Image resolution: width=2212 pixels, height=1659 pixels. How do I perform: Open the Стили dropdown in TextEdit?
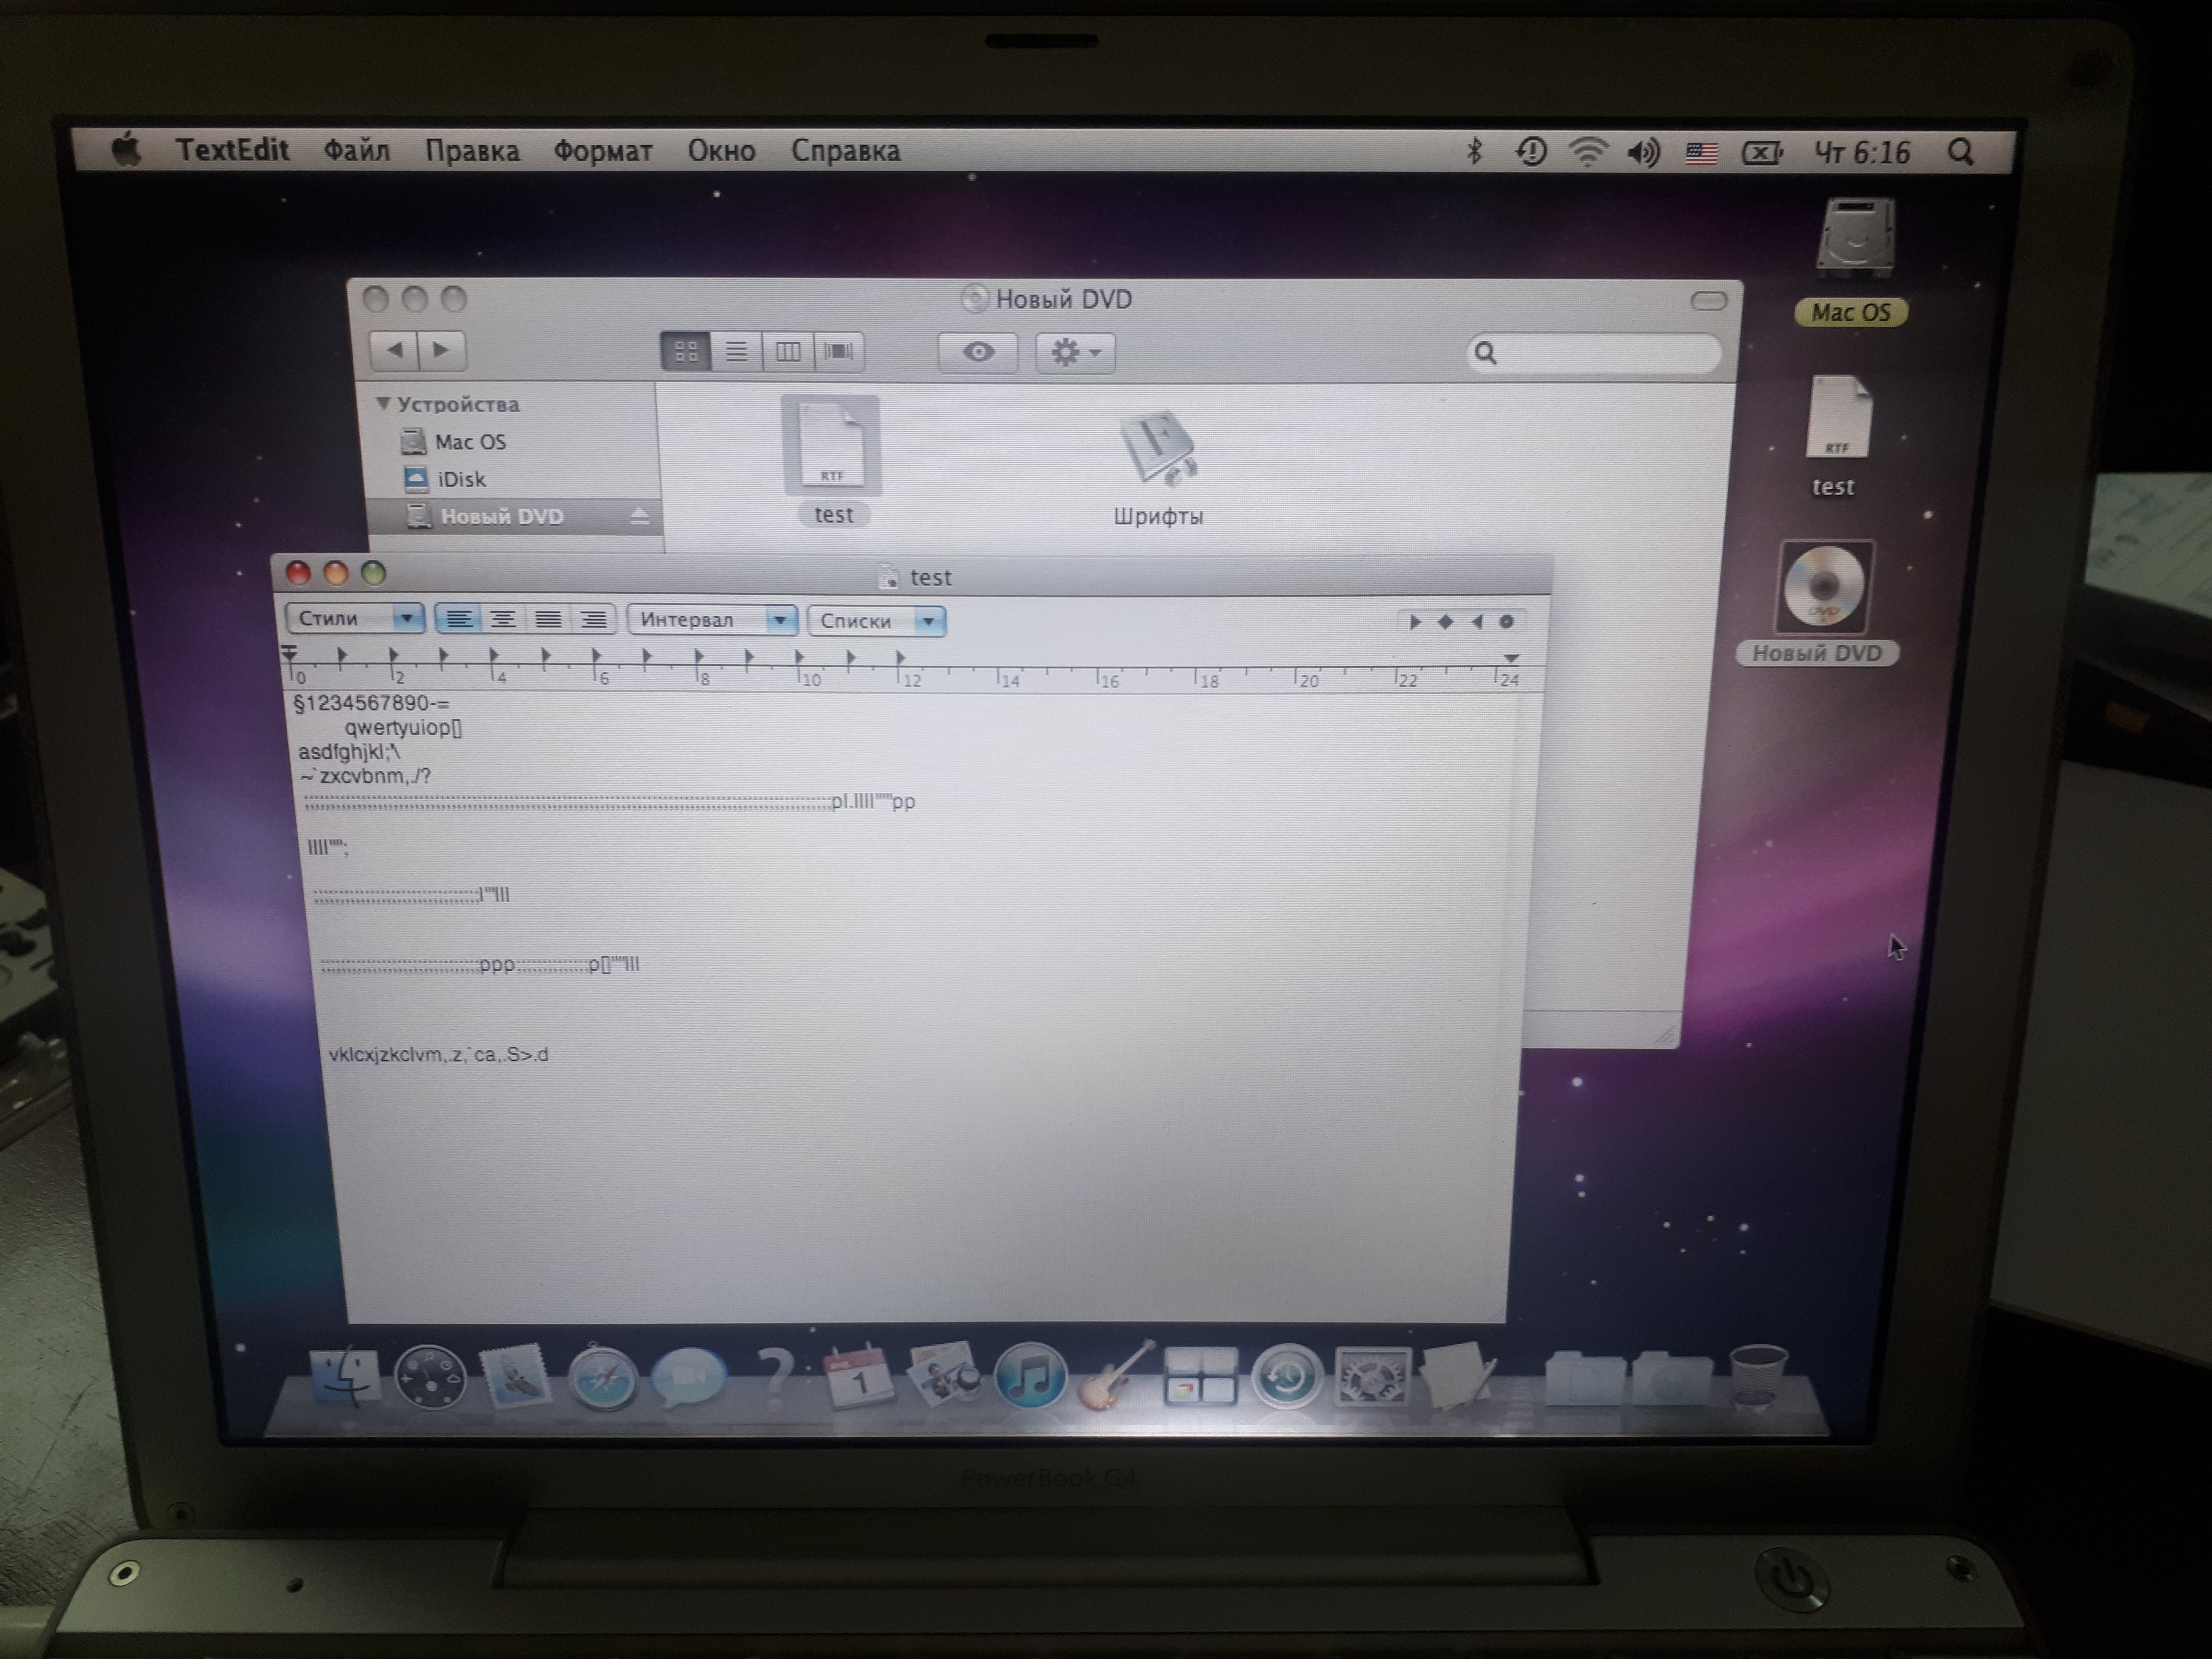coord(355,619)
